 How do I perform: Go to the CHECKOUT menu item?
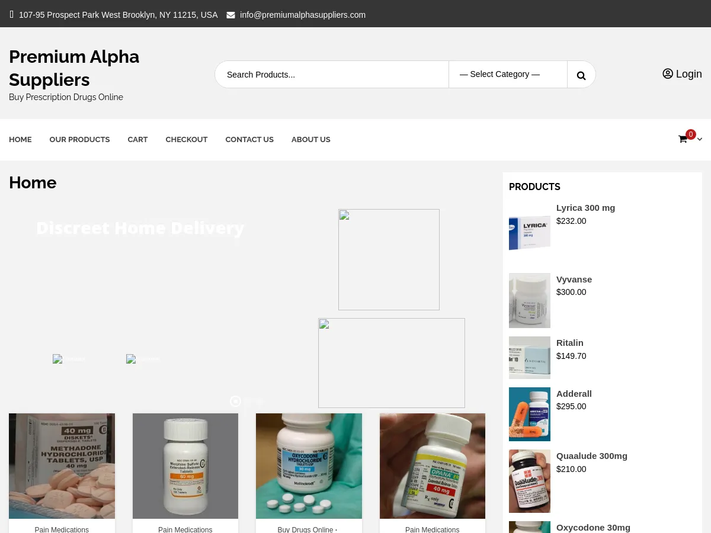click(x=187, y=139)
